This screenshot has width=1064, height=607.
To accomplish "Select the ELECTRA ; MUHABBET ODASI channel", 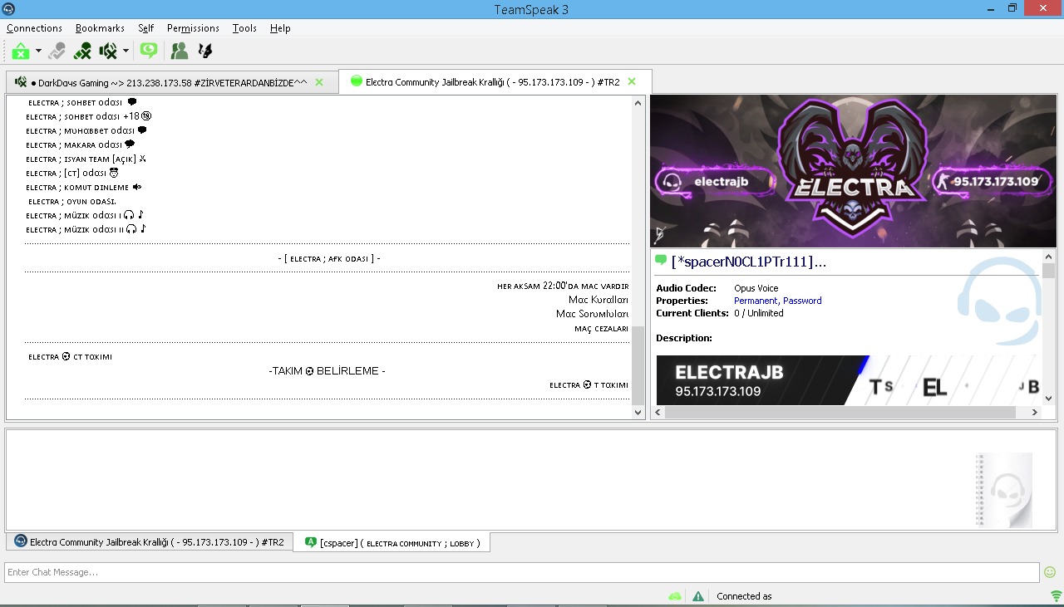I will point(86,131).
